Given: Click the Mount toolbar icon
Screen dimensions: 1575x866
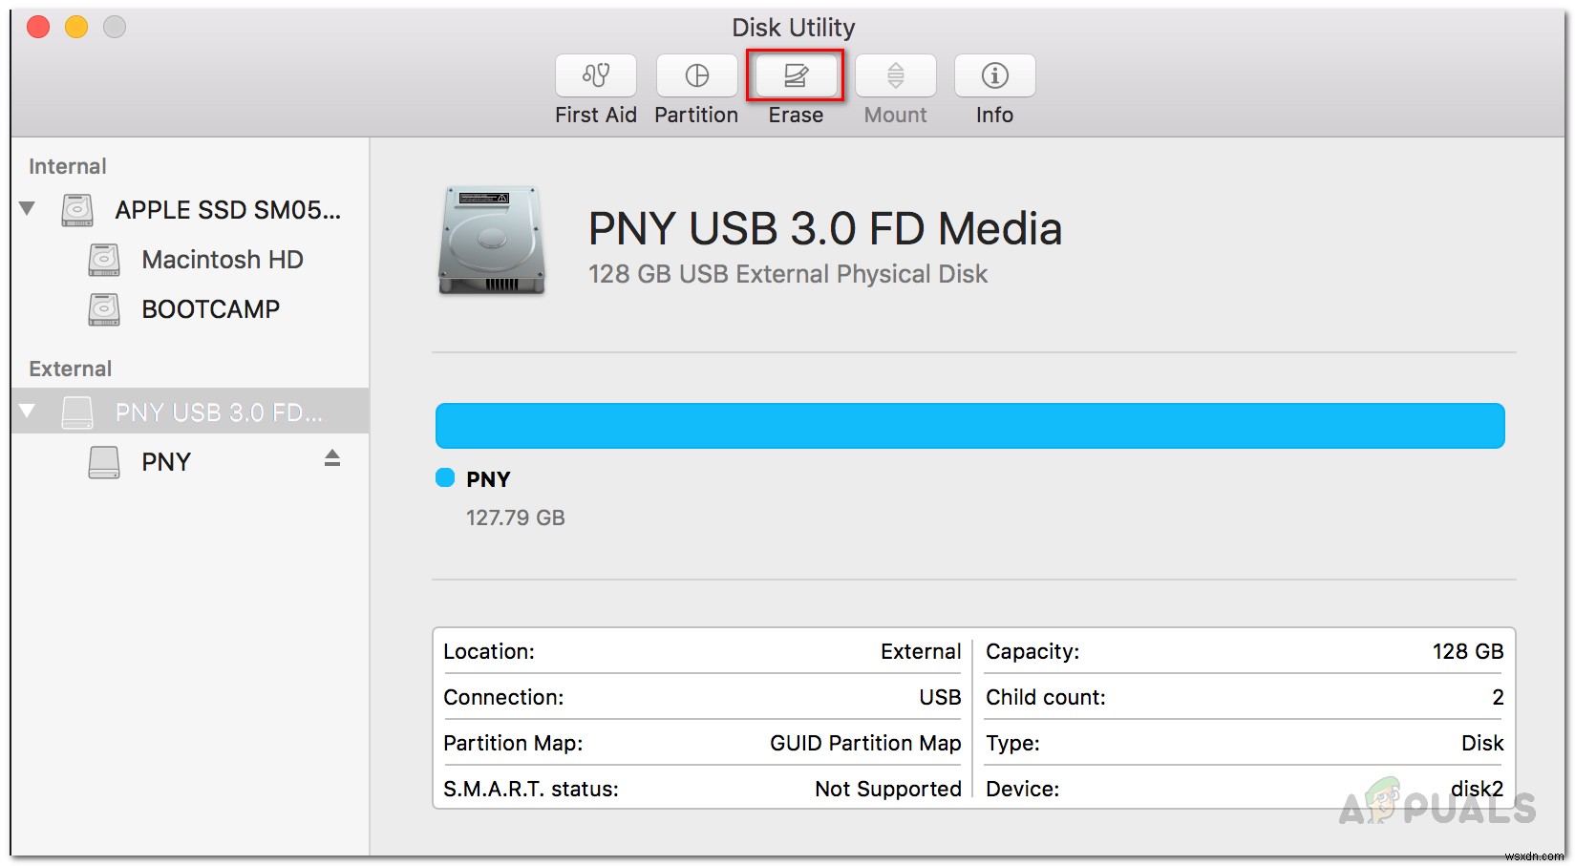Looking at the screenshot, I should click(x=895, y=75).
